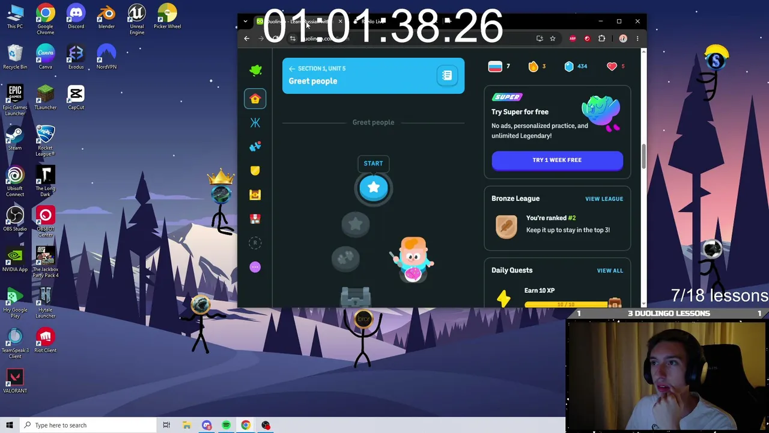Open the Quests treasure chest sidebar icon
This screenshot has height=433, width=769.
(x=255, y=195)
